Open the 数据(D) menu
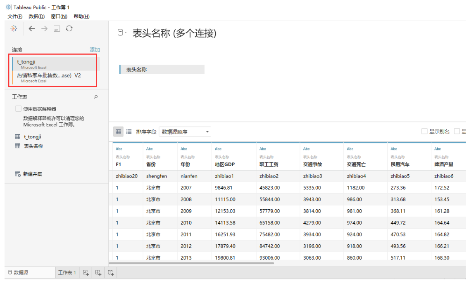 (x=37, y=16)
